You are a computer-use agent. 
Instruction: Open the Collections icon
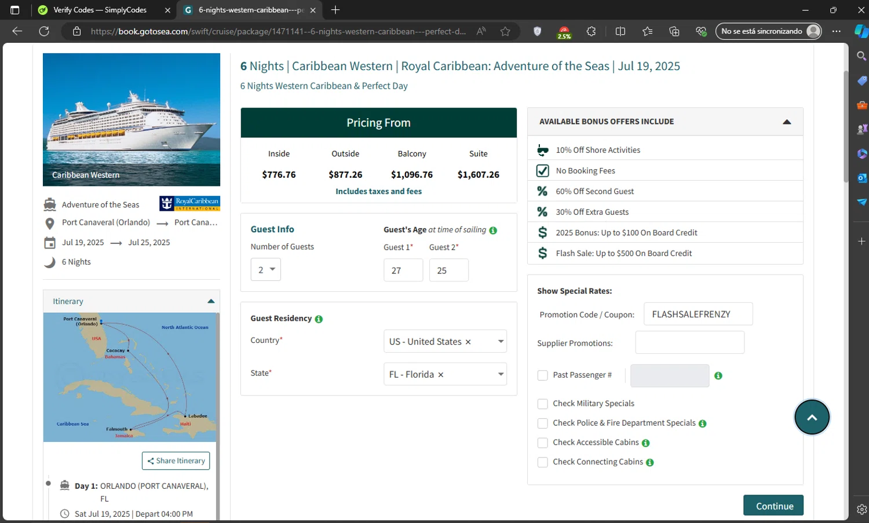tap(674, 31)
